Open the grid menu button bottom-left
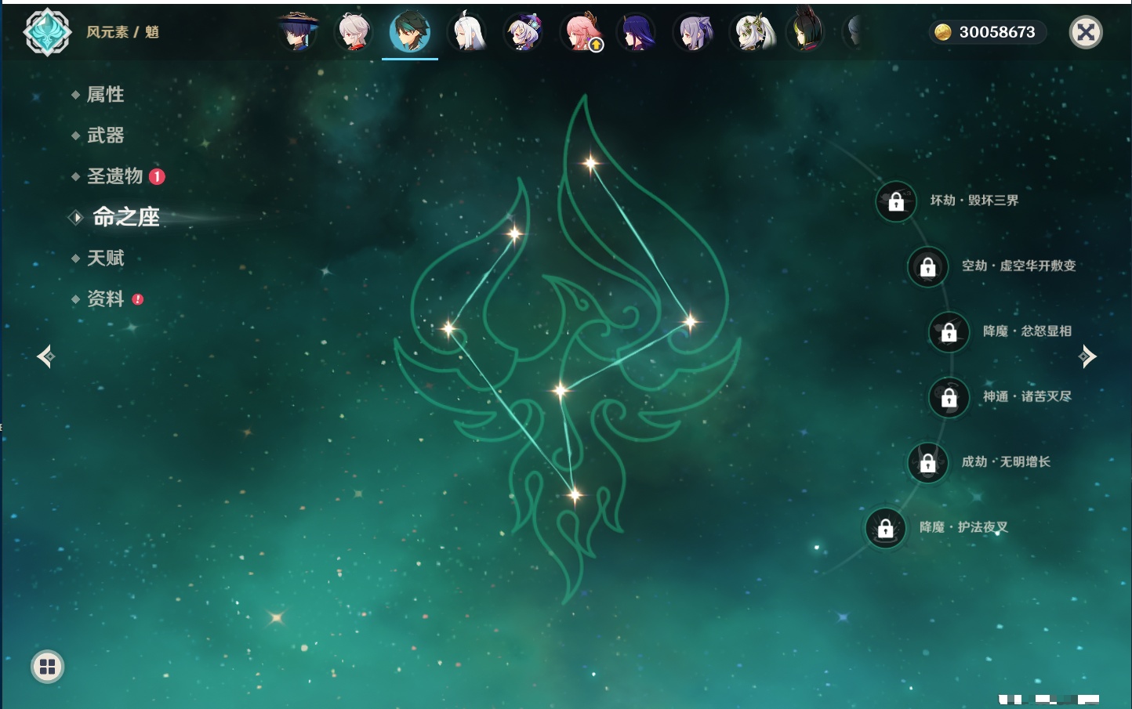Image resolution: width=1132 pixels, height=709 pixels. [x=47, y=667]
